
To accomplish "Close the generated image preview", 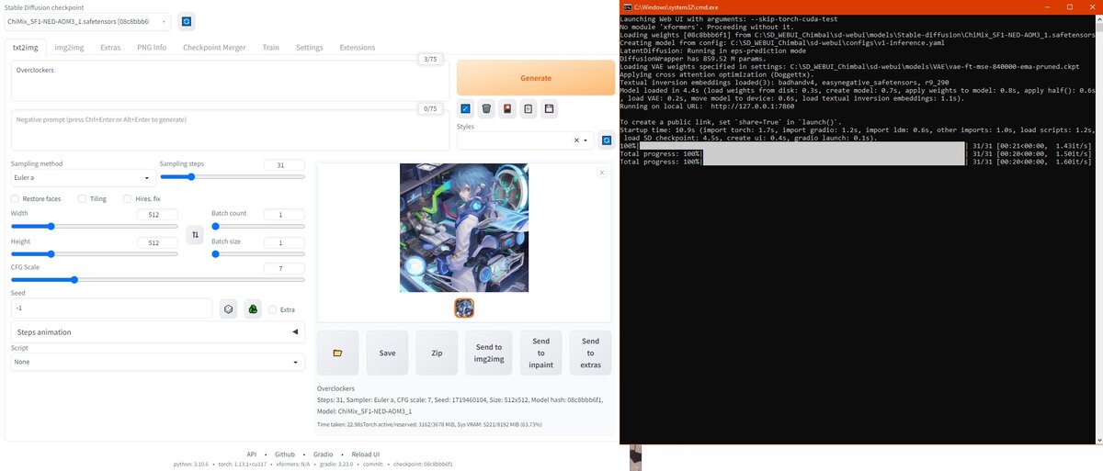I will [602, 172].
